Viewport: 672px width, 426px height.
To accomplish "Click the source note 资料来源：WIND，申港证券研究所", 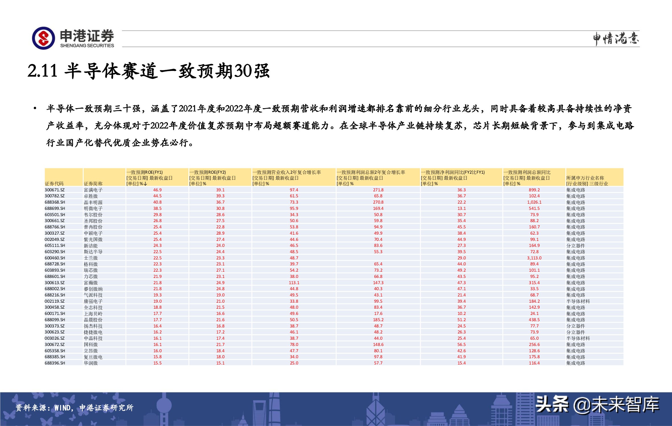I will pos(74,408).
